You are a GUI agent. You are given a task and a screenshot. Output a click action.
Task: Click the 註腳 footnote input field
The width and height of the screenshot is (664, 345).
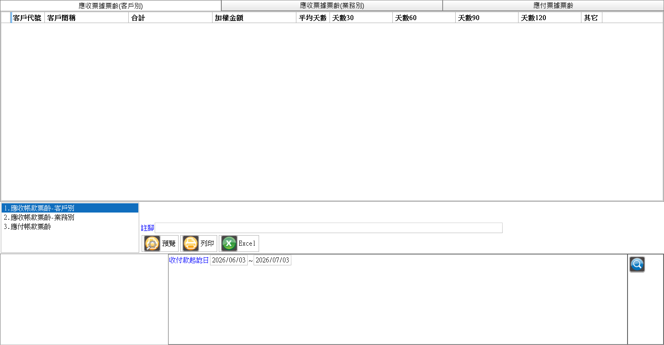tap(329, 228)
